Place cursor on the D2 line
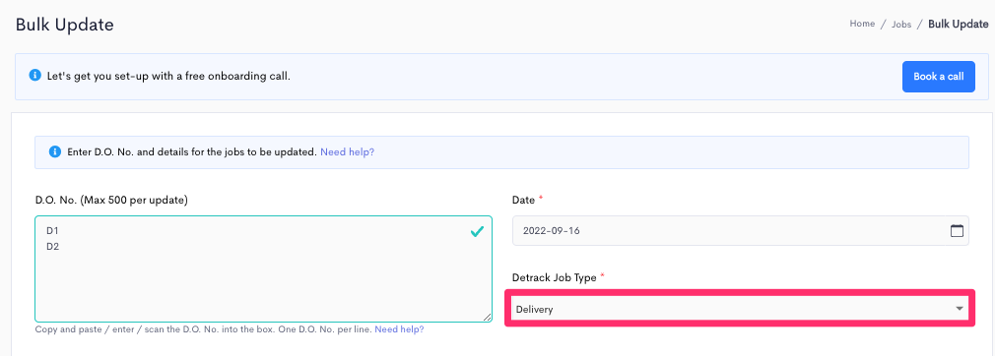This screenshot has height=356, width=995. click(52, 246)
